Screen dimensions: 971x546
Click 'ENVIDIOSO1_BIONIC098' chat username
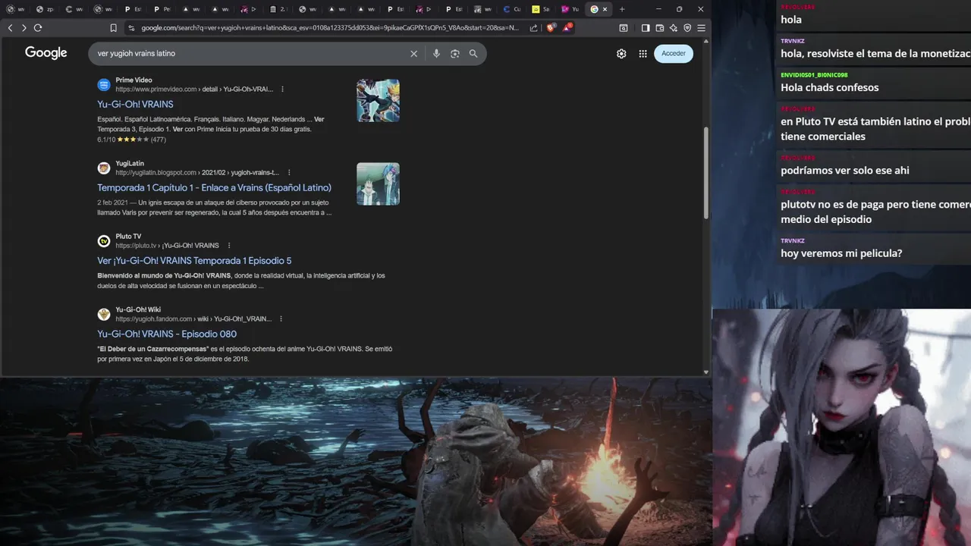(x=814, y=75)
